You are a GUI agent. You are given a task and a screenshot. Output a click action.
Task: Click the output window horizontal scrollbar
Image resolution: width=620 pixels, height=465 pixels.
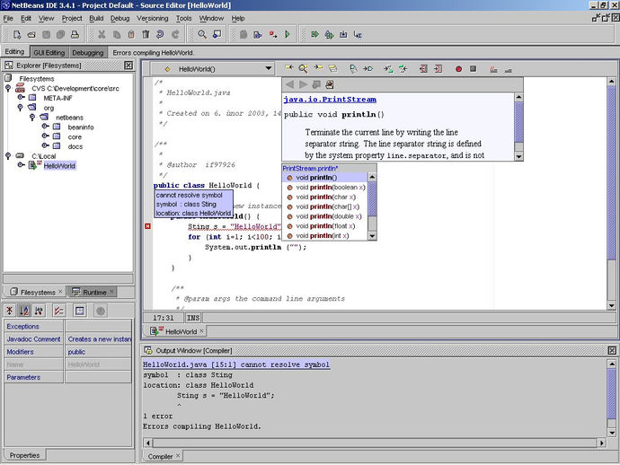(374, 443)
